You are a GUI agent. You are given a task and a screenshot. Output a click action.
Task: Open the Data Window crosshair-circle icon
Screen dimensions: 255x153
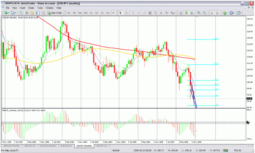click(27, 13)
